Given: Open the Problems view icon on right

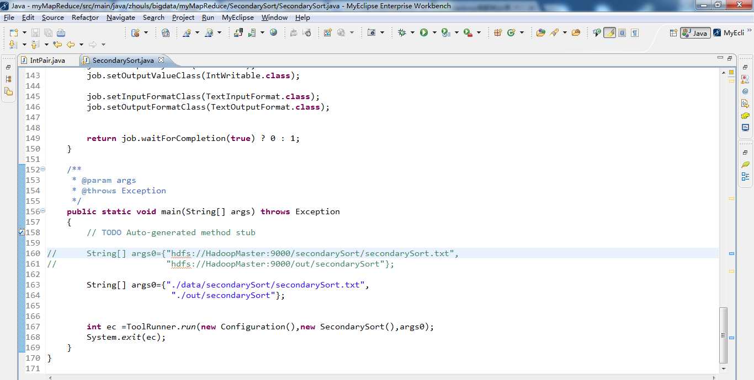Looking at the screenshot, I should 745,79.
